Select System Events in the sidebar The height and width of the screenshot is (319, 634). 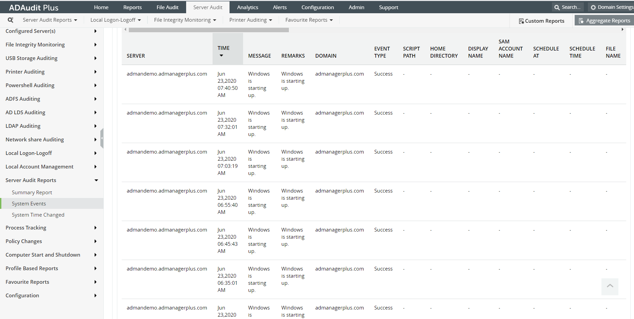pyautogui.click(x=29, y=203)
